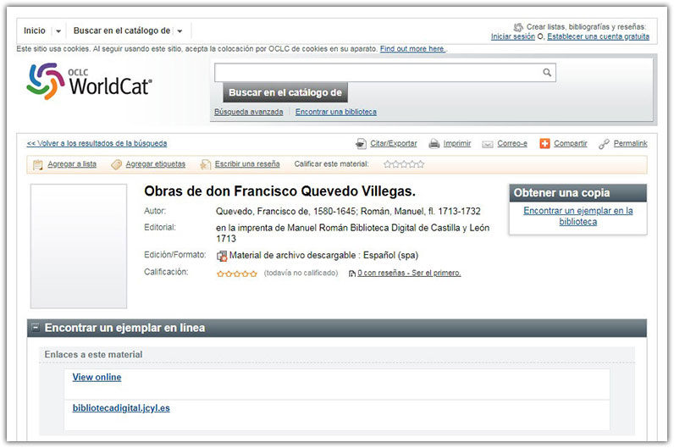Click Agregar a lista link
This screenshot has height=448, width=674.
point(72,163)
